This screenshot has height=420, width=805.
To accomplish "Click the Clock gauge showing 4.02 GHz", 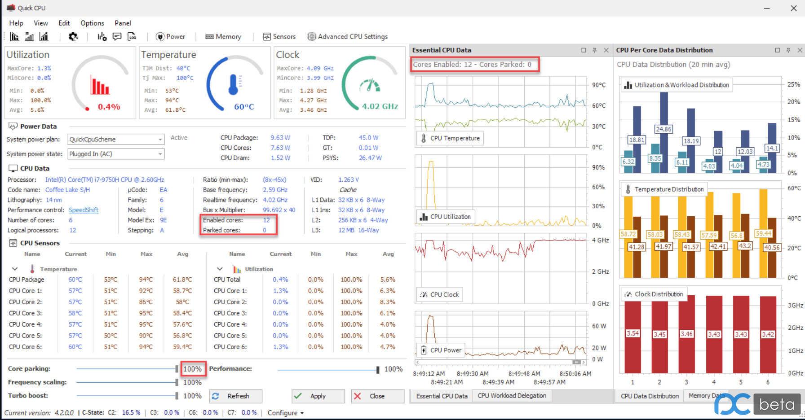I will pyautogui.click(x=370, y=83).
